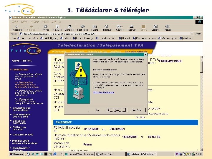Show the Historique panel icon
This screenshot has height=159, width=212.
[107, 26]
